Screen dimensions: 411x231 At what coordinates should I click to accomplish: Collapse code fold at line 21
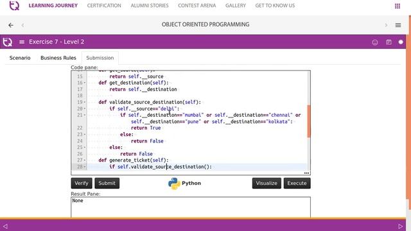coord(85,115)
